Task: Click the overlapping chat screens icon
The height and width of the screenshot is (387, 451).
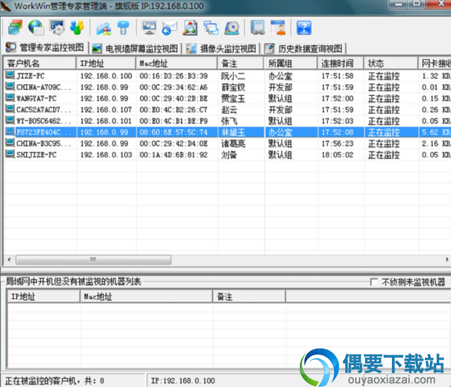Action: [x=211, y=28]
